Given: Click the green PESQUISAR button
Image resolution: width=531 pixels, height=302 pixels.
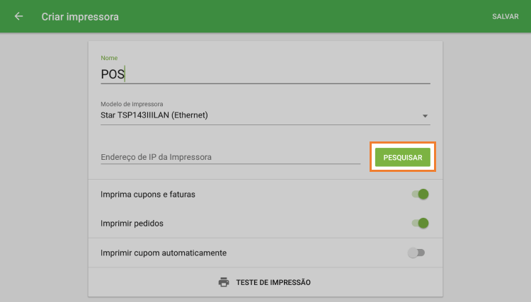Looking at the screenshot, I should click(x=402, y=157).
